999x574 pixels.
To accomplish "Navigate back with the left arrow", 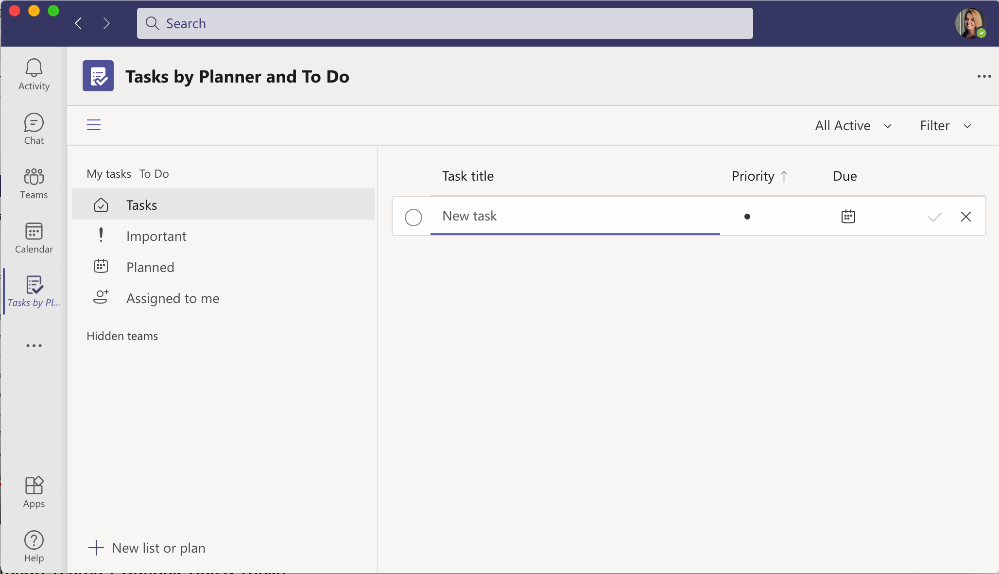I will click(x=78, y=23).
